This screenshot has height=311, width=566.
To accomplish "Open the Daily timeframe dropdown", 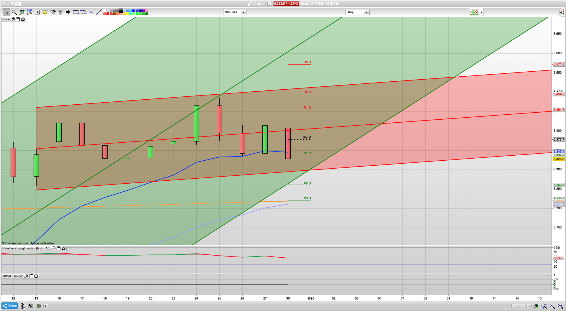I will pos(366,12).
